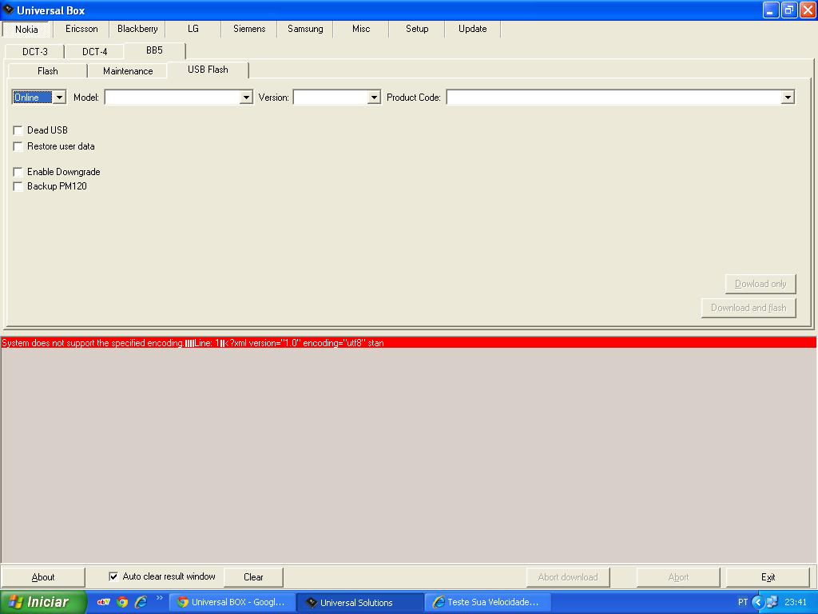The width and height of the screenshot is (818, 614).
Task: Go to the Update tab
Action: point(473,29)
